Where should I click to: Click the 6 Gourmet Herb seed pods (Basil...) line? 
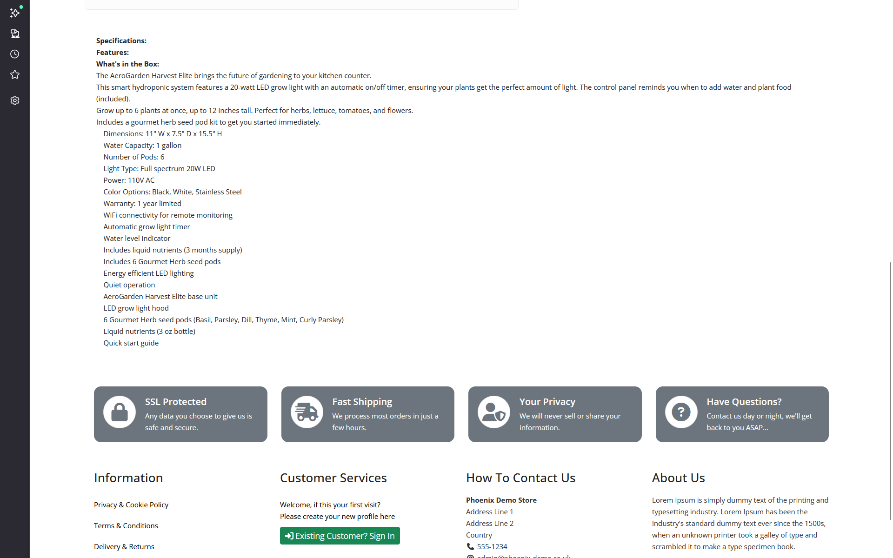224,320
